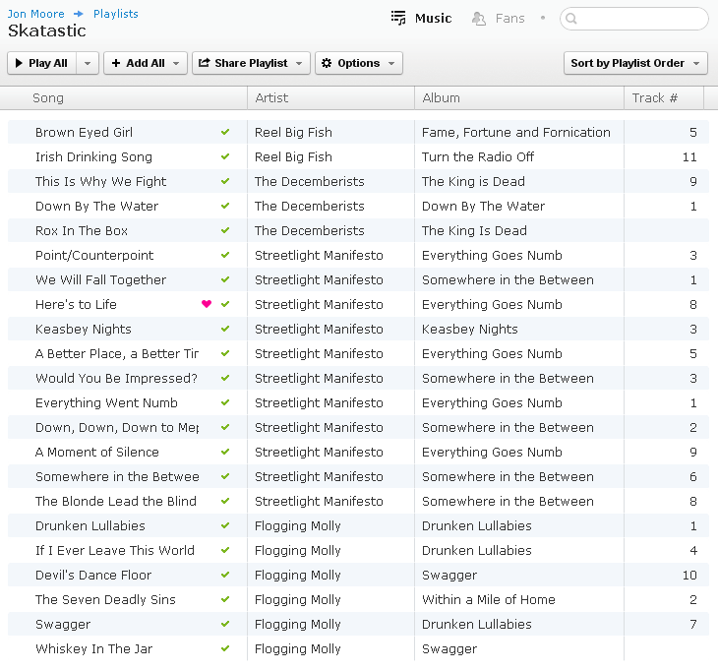The width and height of the screenshot is (718, 671).
Task: Click green checkmark beside Devil's Dance Floor
Action: 225,575
